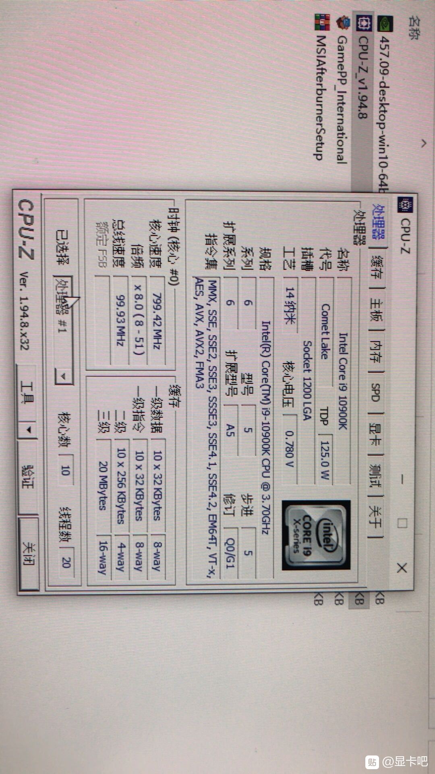The image size is (435, 774).
Task: Click the 线程数 value '20'
Action: coord(66,562)
